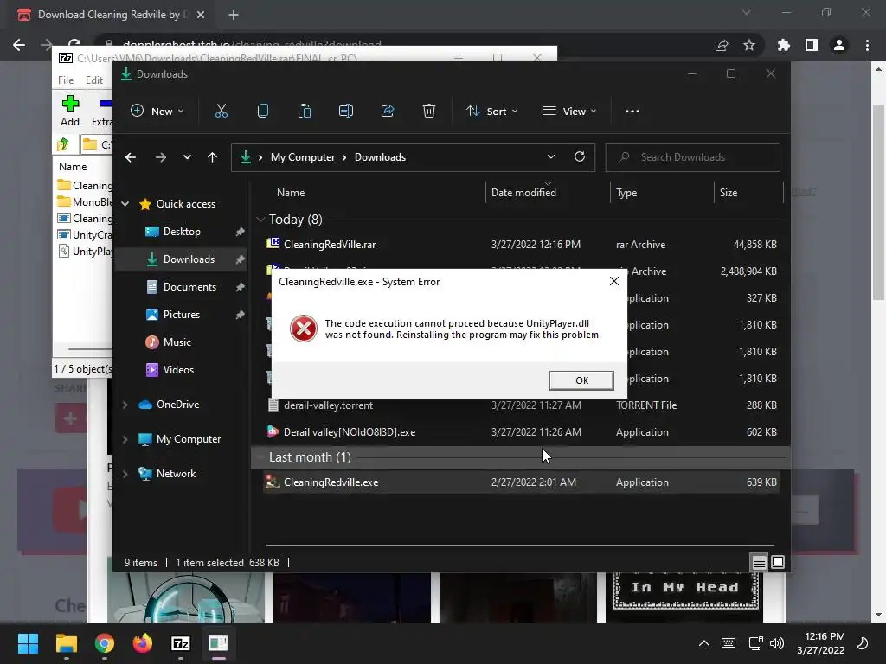886x664 pixels.
Task: Click 7-Zip up-folder arrow icon
Action: [63, 144]
